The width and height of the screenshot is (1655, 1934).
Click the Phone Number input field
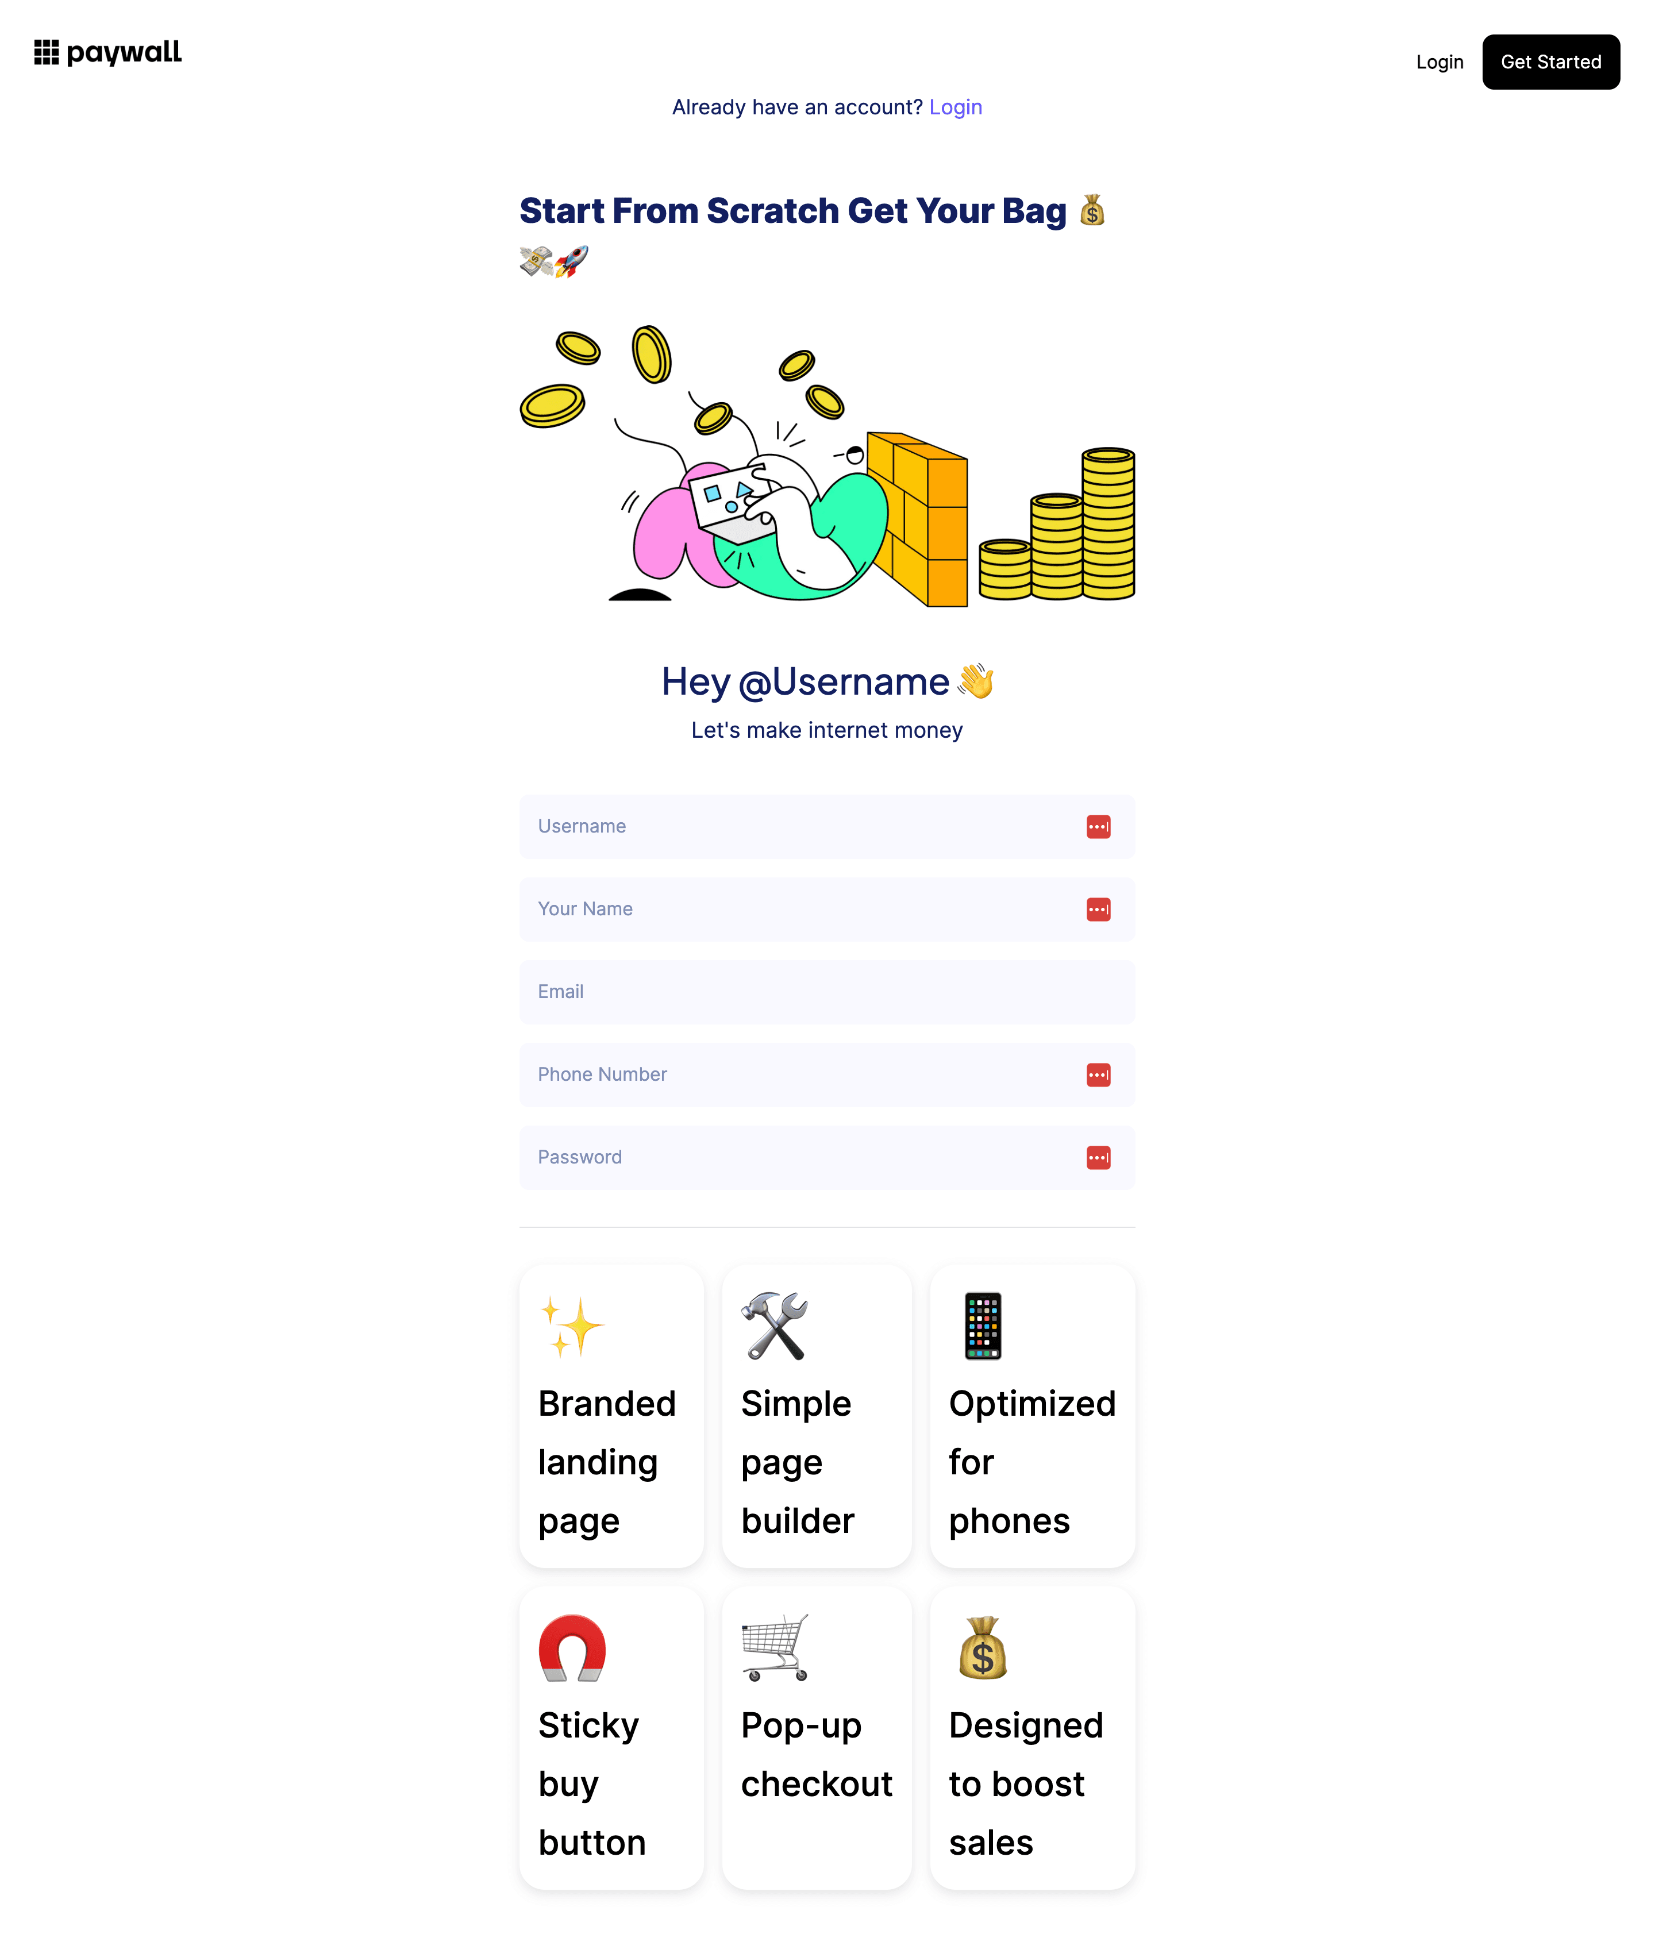coord(827,1074)
